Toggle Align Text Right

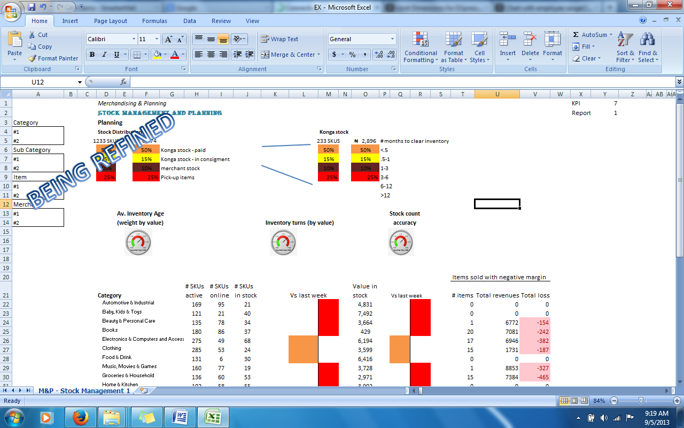[x=223, y=55]
